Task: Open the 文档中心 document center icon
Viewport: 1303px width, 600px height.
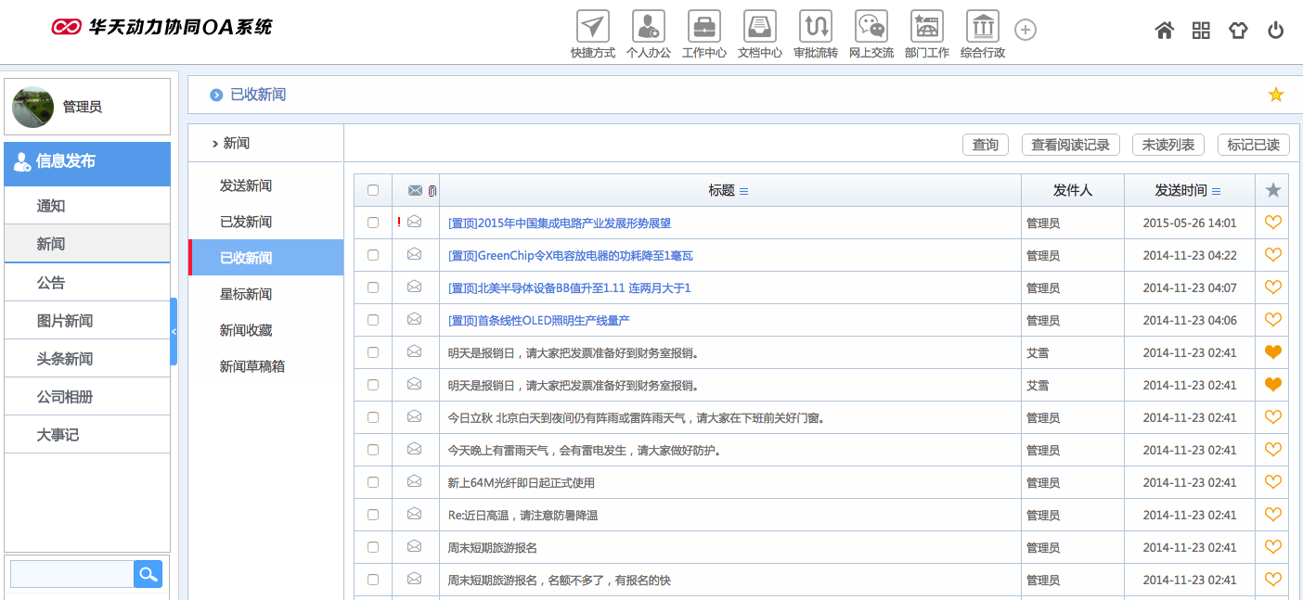Action: [x=759, y=27]
